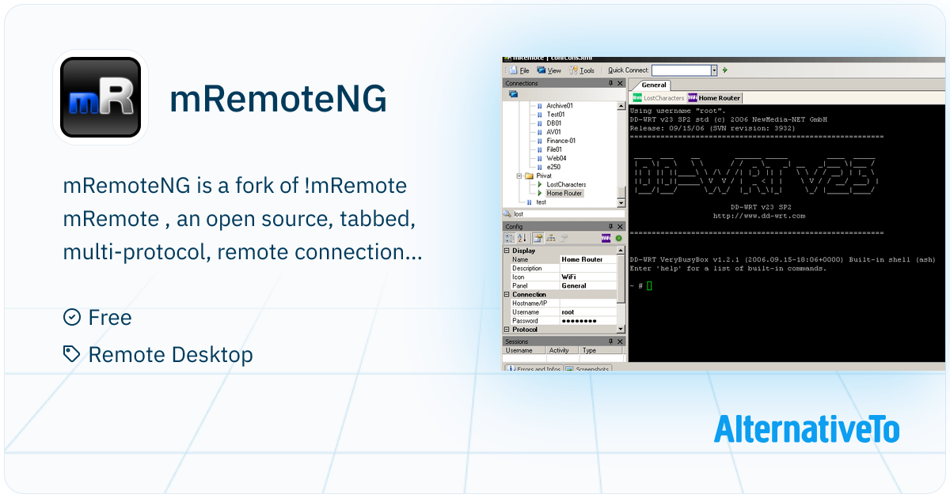The height and width of the screenshot is (498, 950).
Task: Select the test connection
Action: pos(541,202)
